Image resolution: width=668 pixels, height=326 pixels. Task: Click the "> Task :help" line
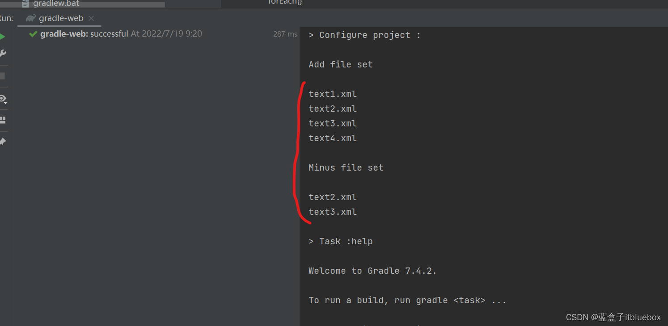340,241
